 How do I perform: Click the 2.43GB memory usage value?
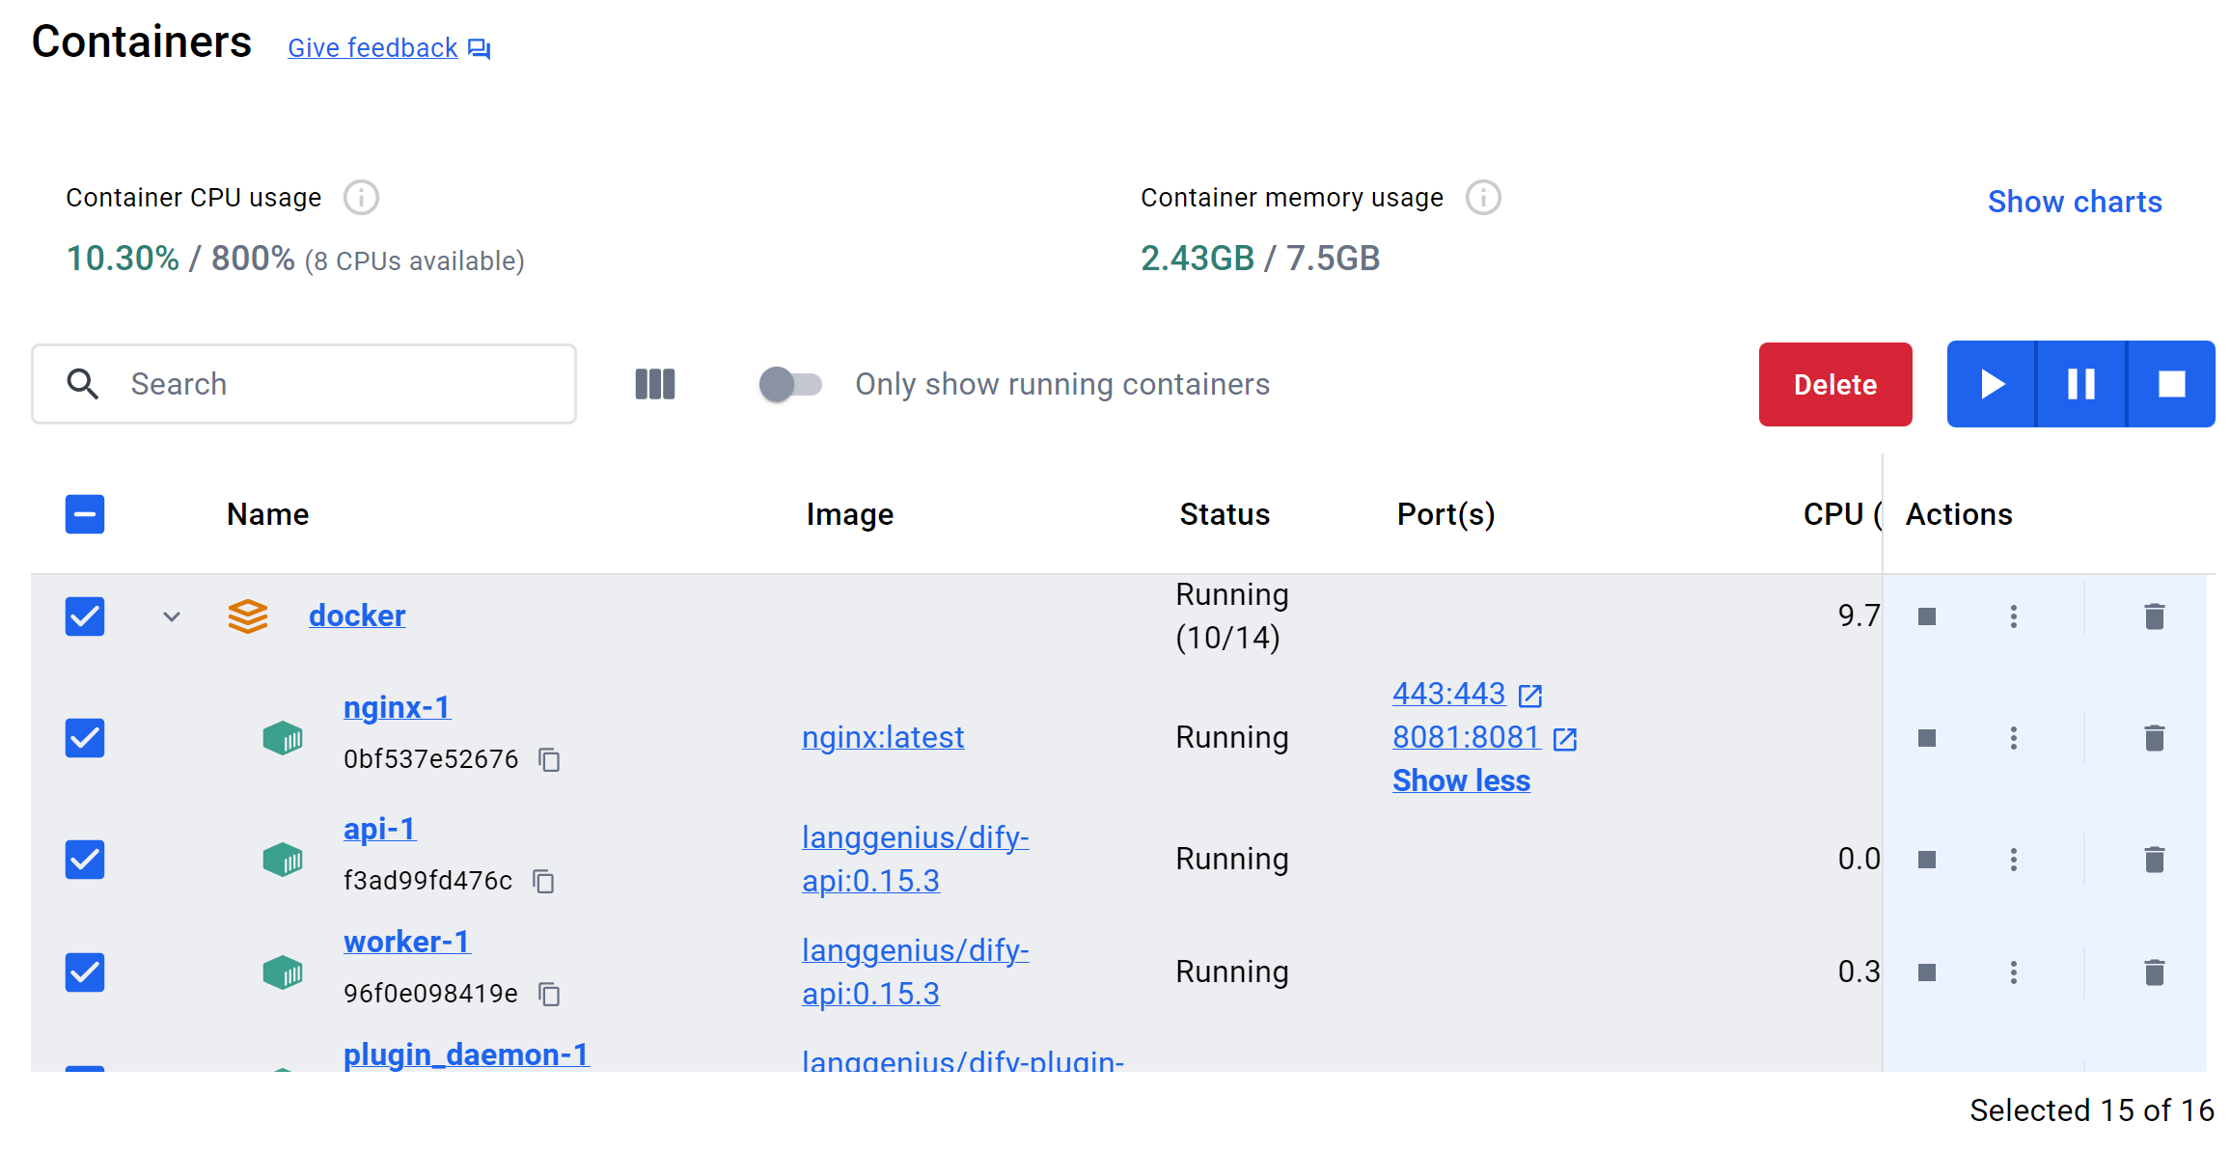click(1198, 259)
